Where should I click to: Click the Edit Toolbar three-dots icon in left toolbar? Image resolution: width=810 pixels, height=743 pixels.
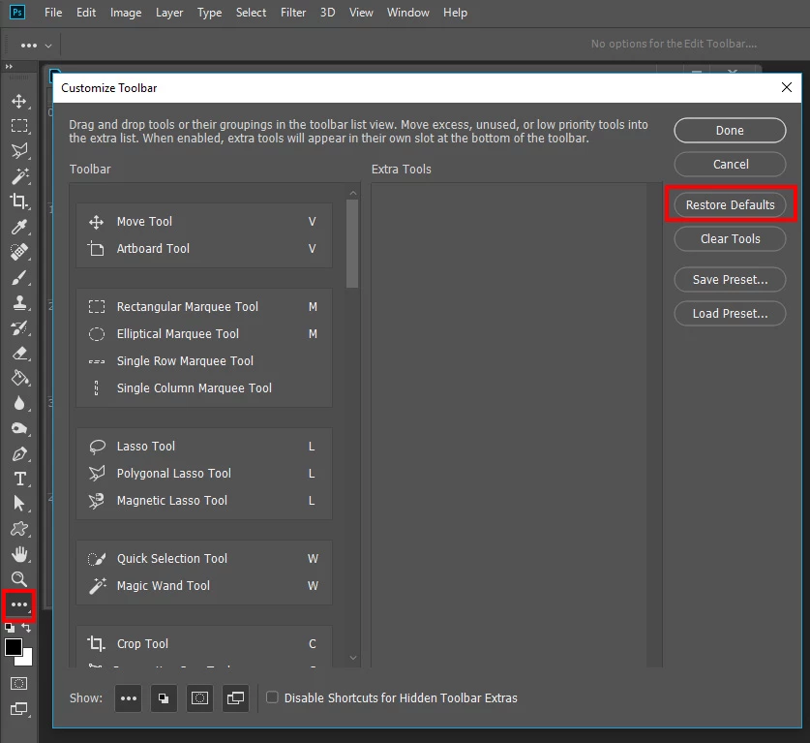coord(19,604)
